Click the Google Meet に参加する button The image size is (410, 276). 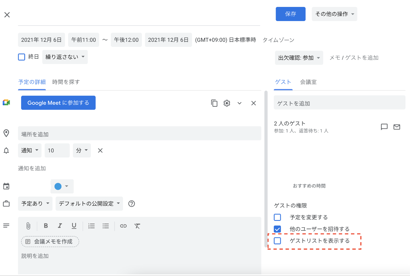tap(58, 103)
